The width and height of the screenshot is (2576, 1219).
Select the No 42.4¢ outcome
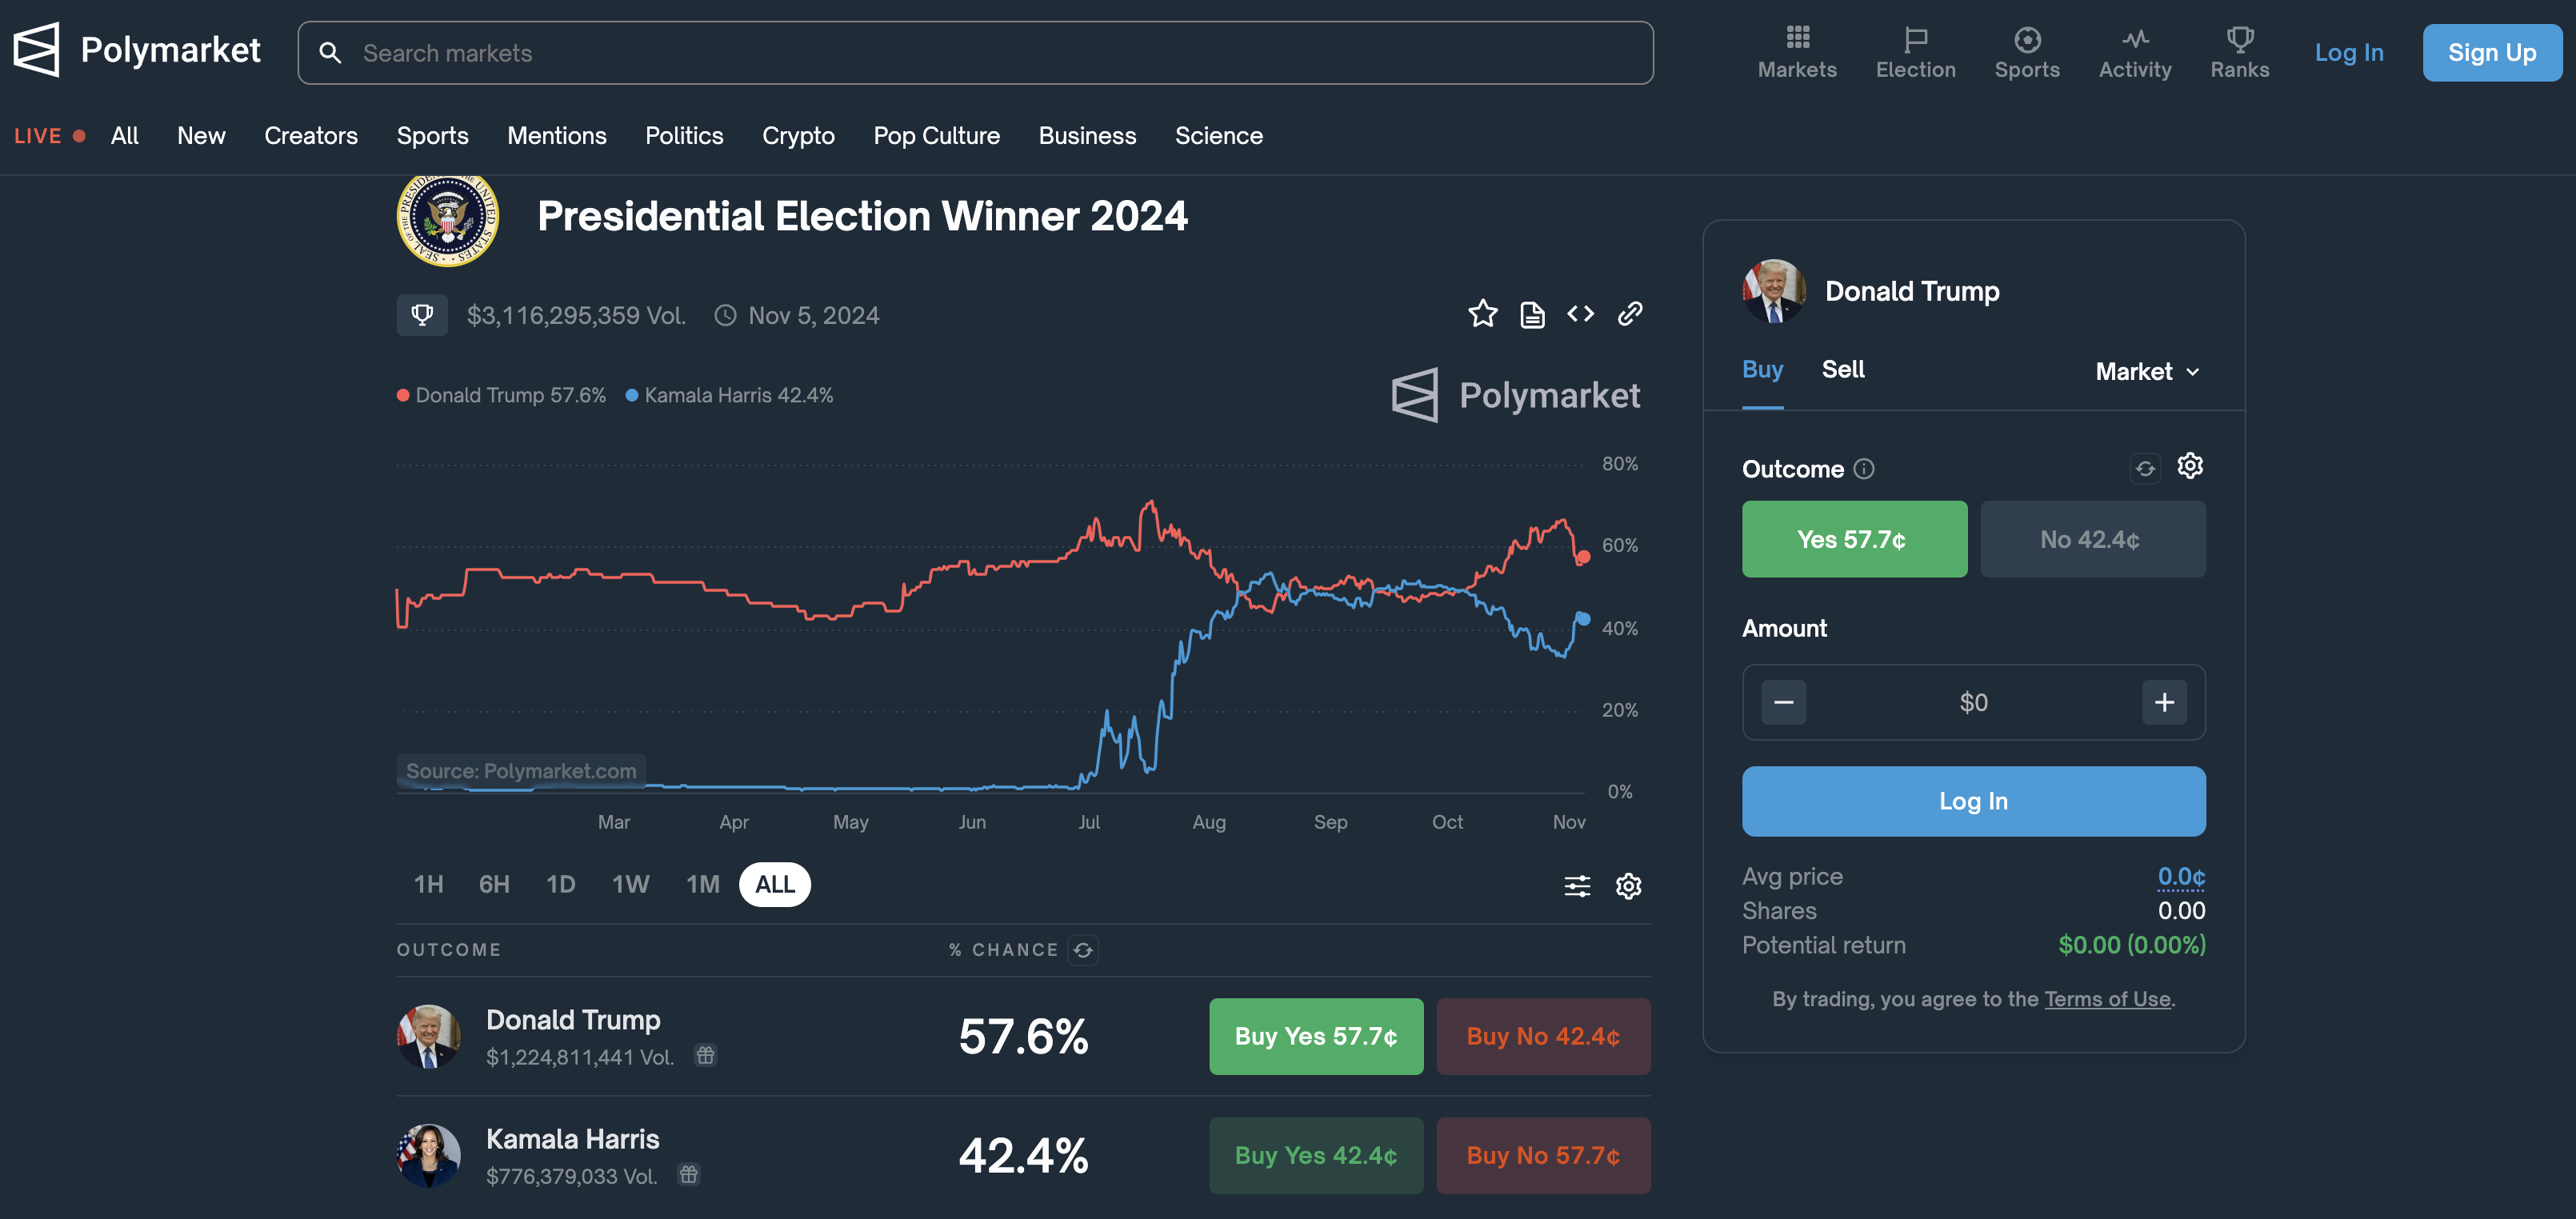[x=2092, y=539]
